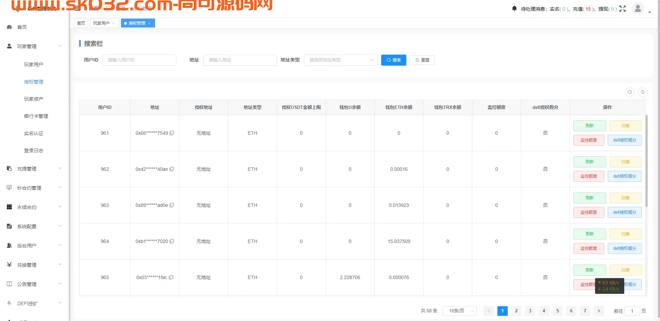Click 刷新 button for user 962
Viewport: 660px width, 321px height.
coord(589,162)
